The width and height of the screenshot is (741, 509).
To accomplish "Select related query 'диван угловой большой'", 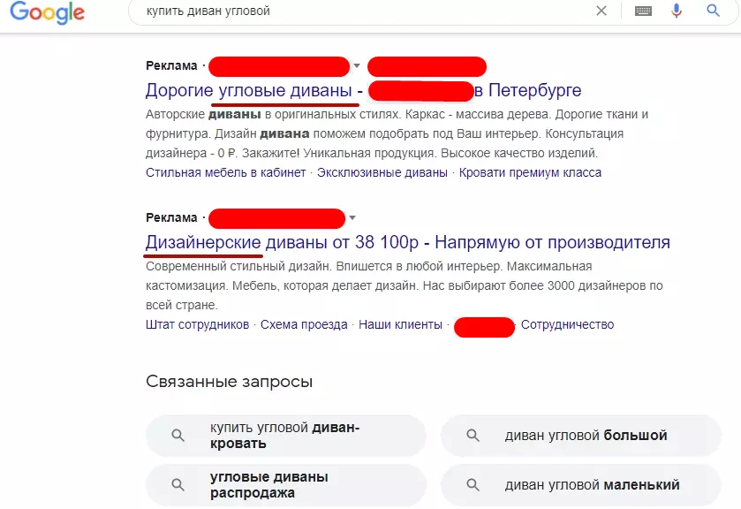I will (581, 436).
